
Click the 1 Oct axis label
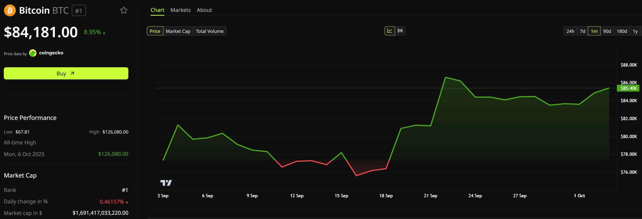point(579,195)
